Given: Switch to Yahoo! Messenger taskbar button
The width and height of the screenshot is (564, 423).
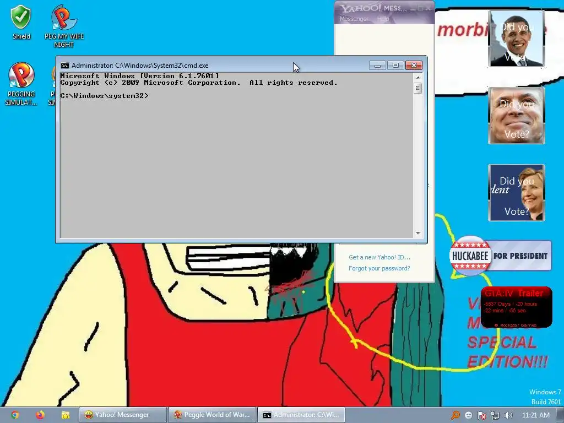Looking at the screenshot, I should click(x=122, y=415).
